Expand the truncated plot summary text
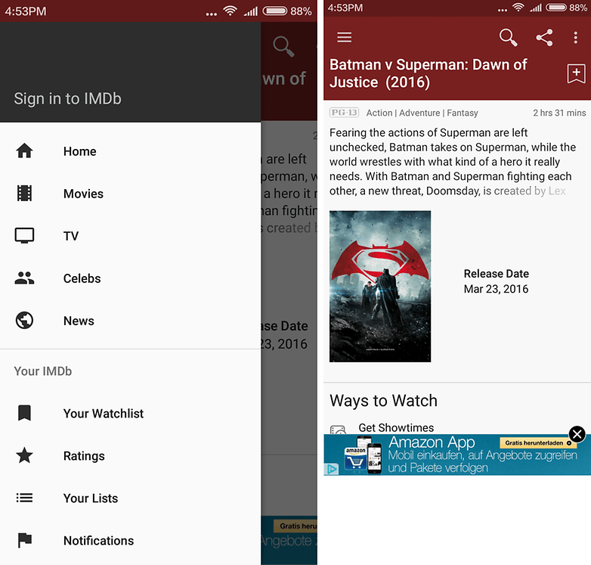Image resolution: width=591 pixels, height=565 pixels. (452, 161)
